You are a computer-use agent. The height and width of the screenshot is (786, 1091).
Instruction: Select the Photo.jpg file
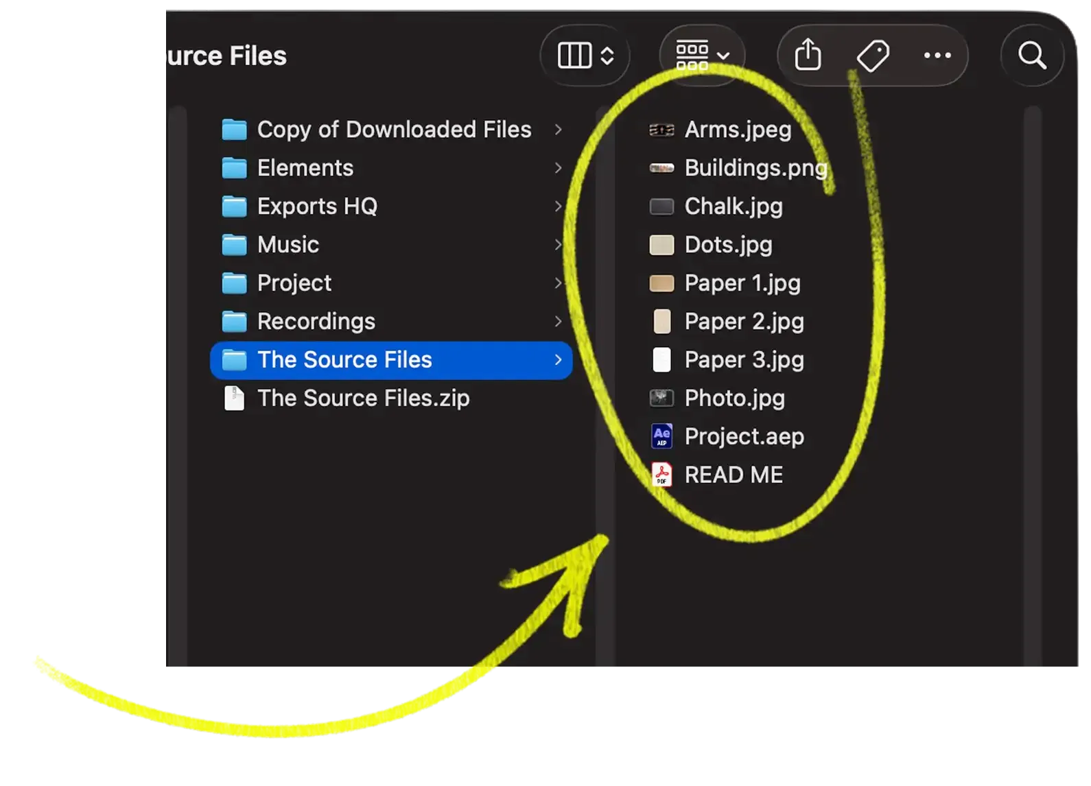tap(718, 398)
